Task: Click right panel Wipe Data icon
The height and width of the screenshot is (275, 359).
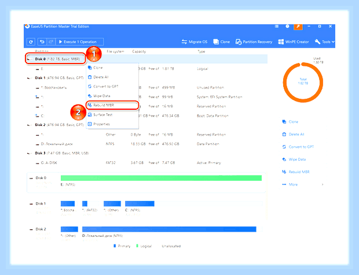Action: coord(284,159)
